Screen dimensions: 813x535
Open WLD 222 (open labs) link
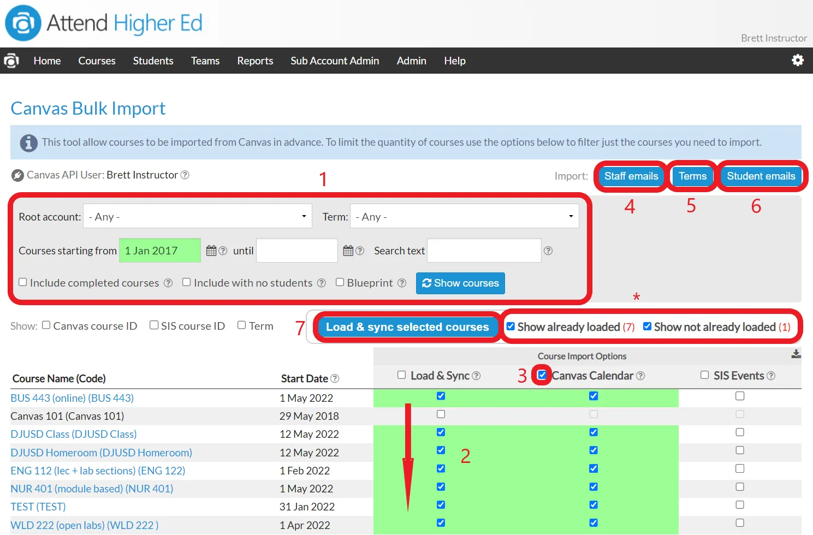[85, 525]
